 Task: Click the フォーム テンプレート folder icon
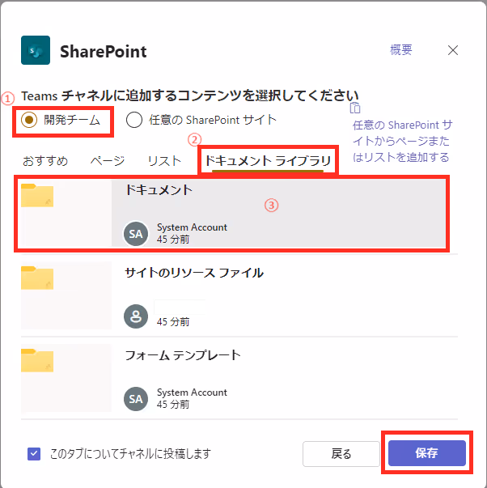tap(37, 360)
